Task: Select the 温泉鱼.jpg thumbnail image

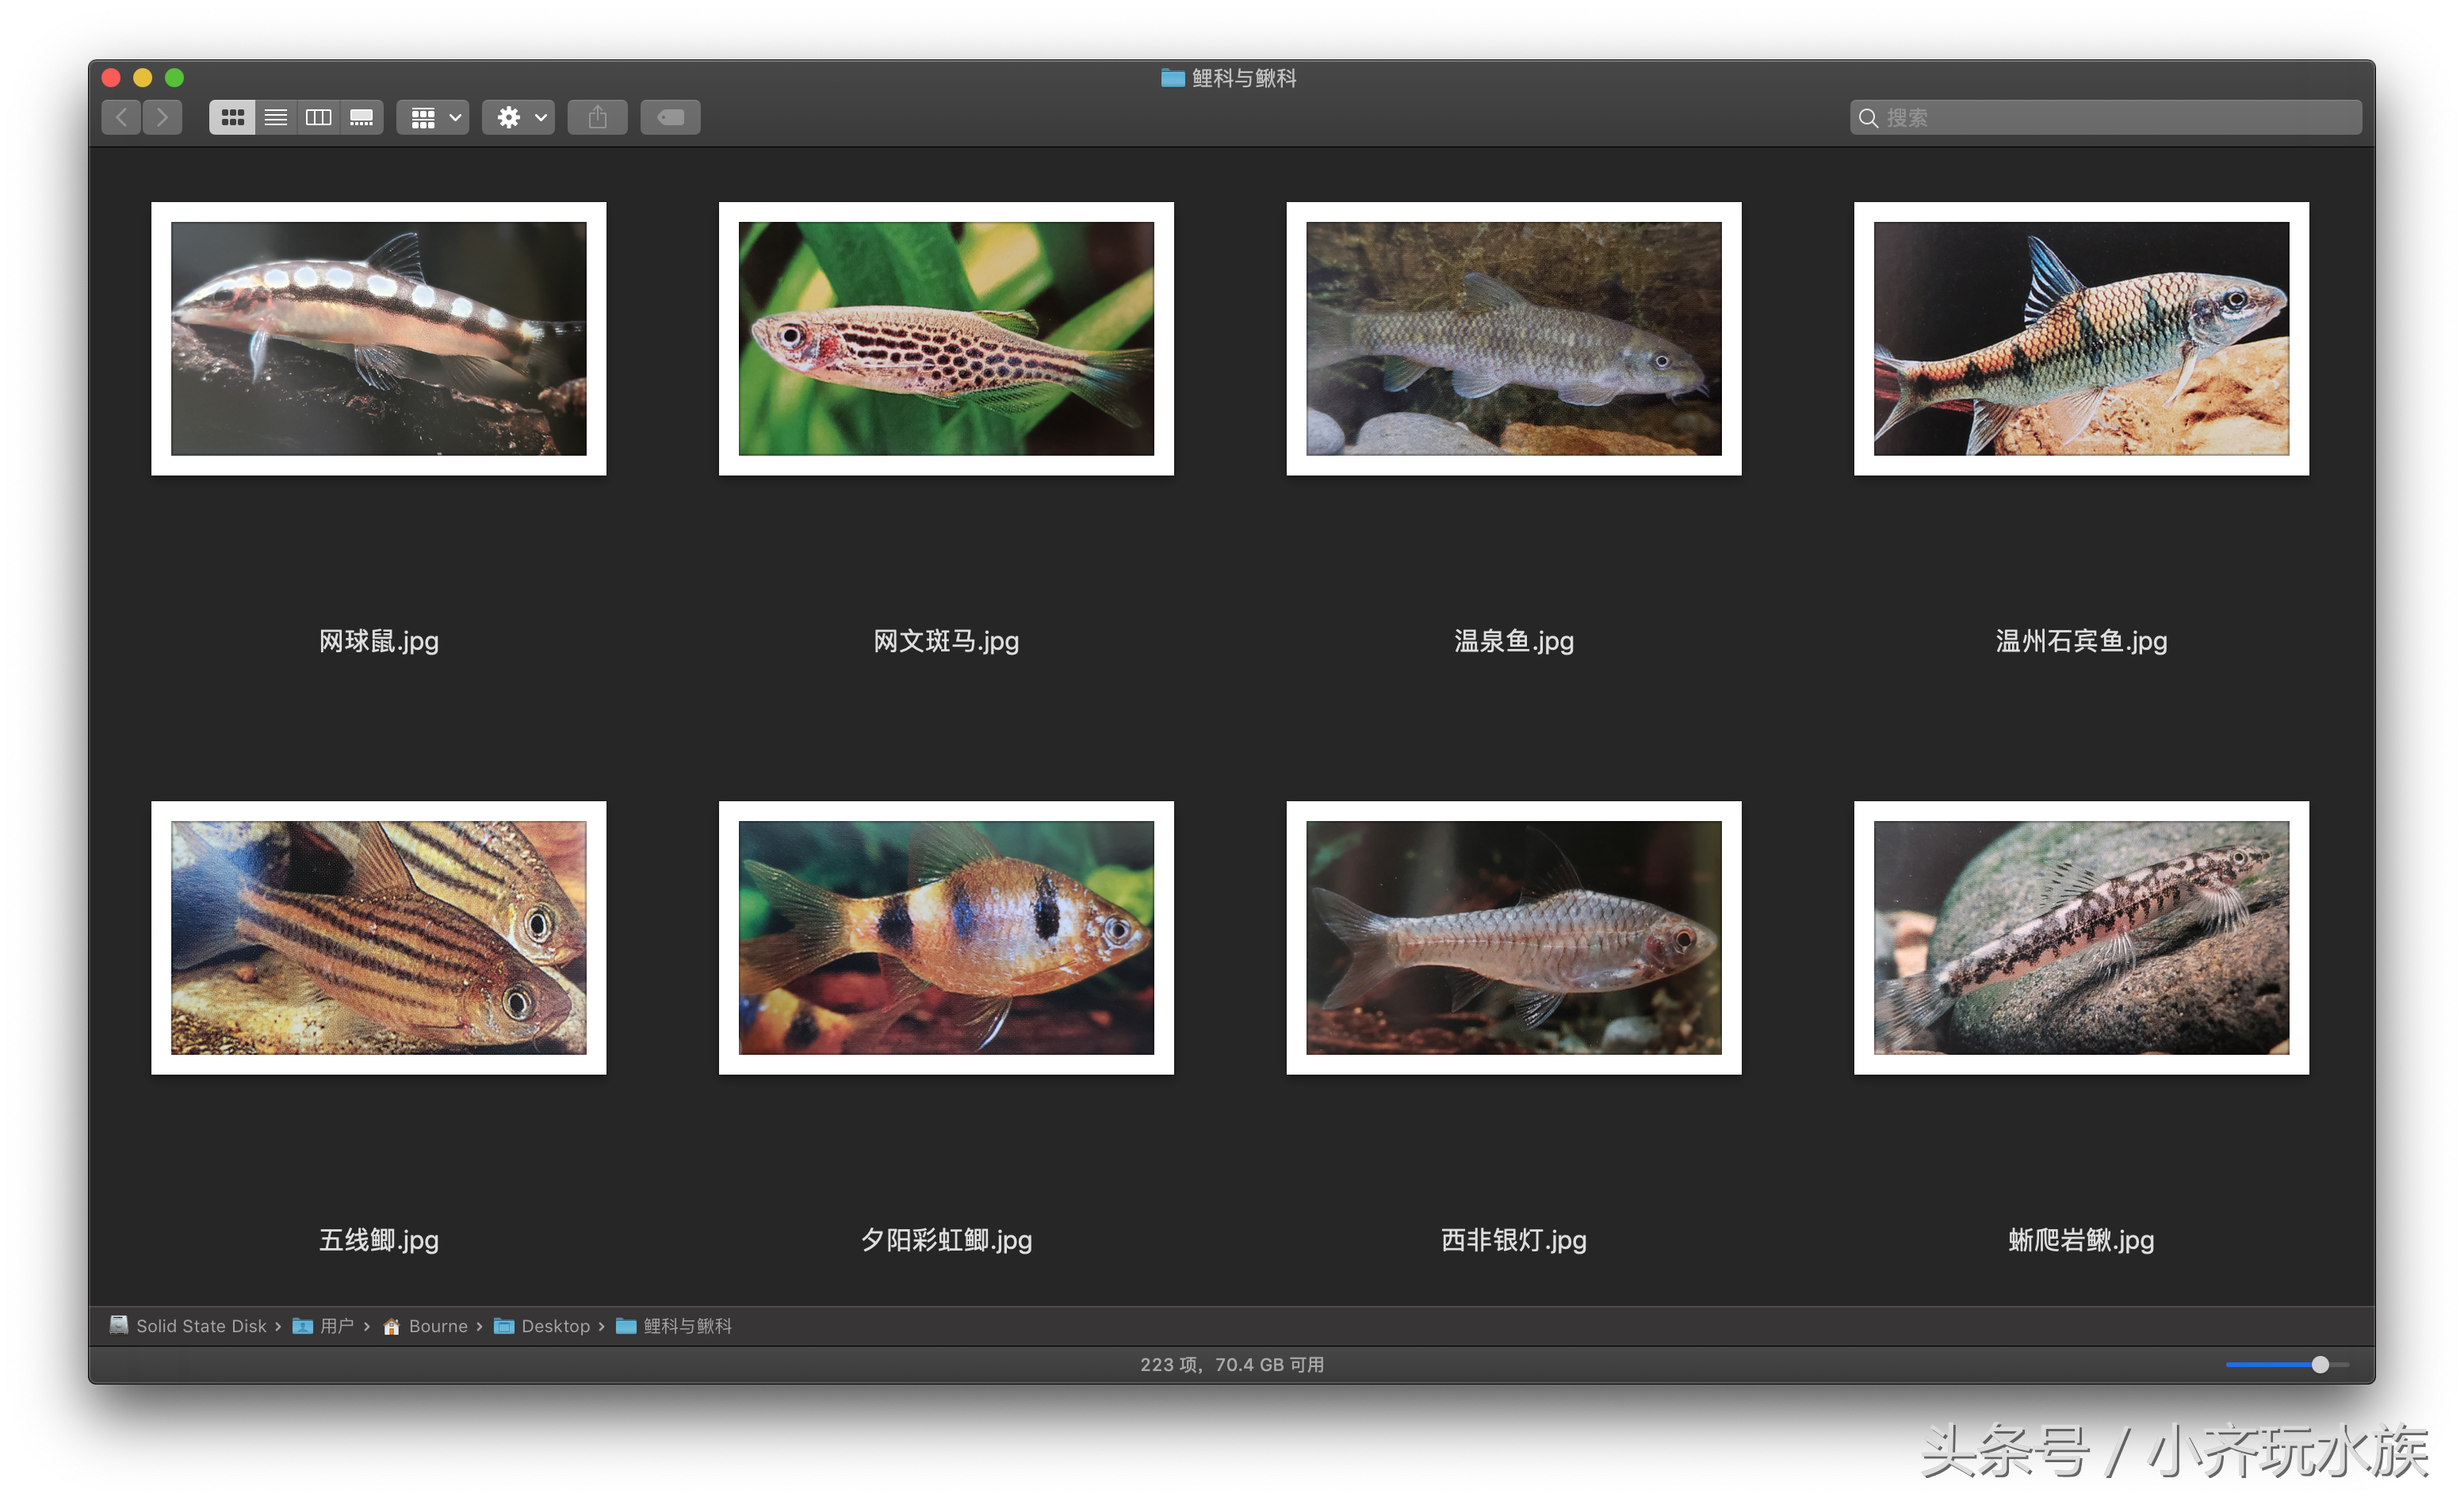Action: 1514,338
